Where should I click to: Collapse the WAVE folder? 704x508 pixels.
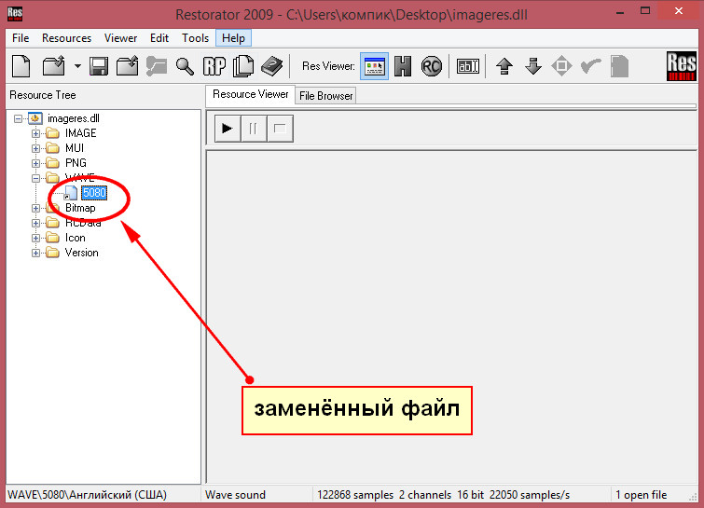tap(36, 178)
